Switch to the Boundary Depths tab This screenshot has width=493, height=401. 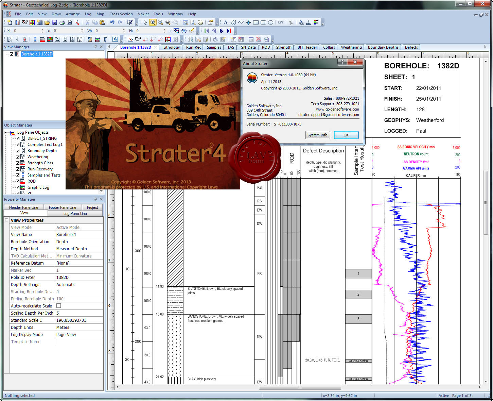pos(383,47)
